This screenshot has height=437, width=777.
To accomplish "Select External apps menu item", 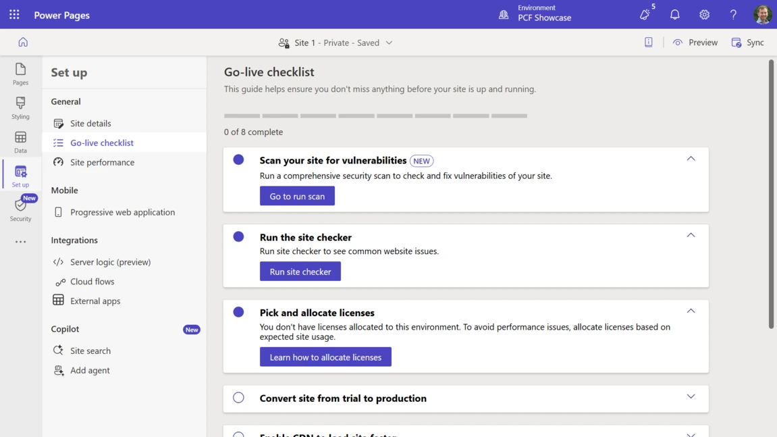I will pyautogui.click(x=124, y=301).
